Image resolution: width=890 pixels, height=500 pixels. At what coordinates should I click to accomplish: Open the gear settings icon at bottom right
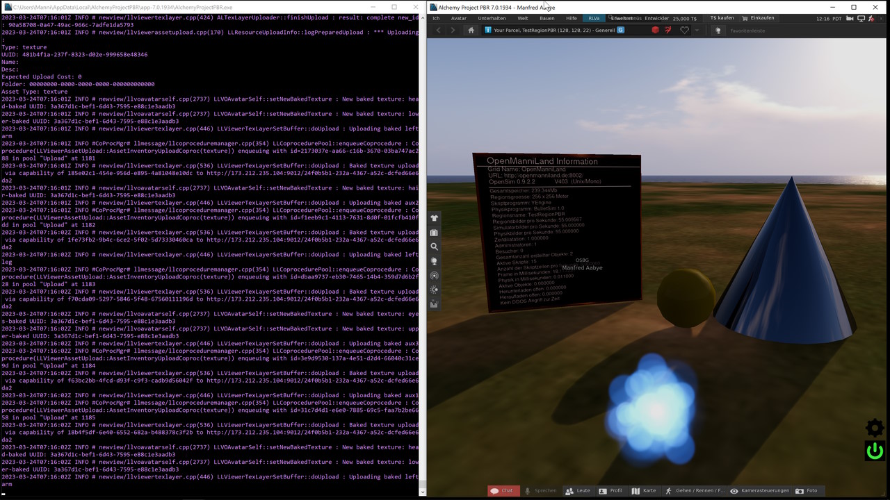click(x=875, y=428)
